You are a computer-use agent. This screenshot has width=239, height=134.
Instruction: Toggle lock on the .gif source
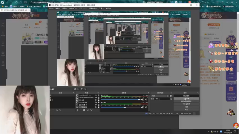pyautogui.click(x=99, y=100)
